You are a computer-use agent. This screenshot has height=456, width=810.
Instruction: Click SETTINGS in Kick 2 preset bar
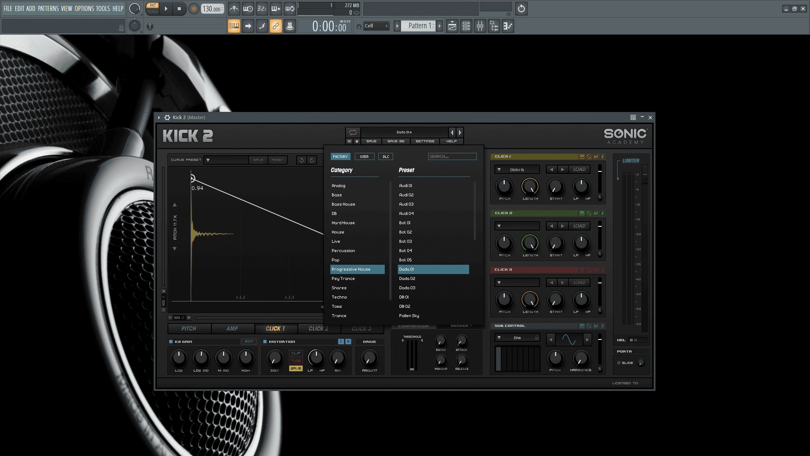point(425,141)
